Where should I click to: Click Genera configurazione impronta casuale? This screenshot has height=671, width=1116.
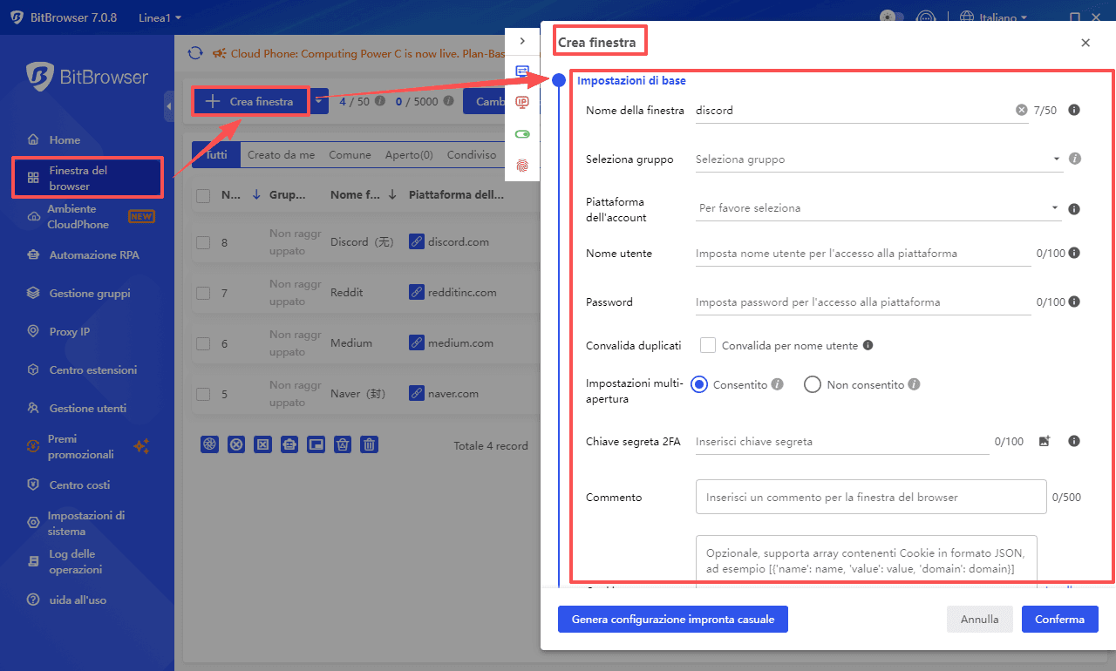click(672, 619)
